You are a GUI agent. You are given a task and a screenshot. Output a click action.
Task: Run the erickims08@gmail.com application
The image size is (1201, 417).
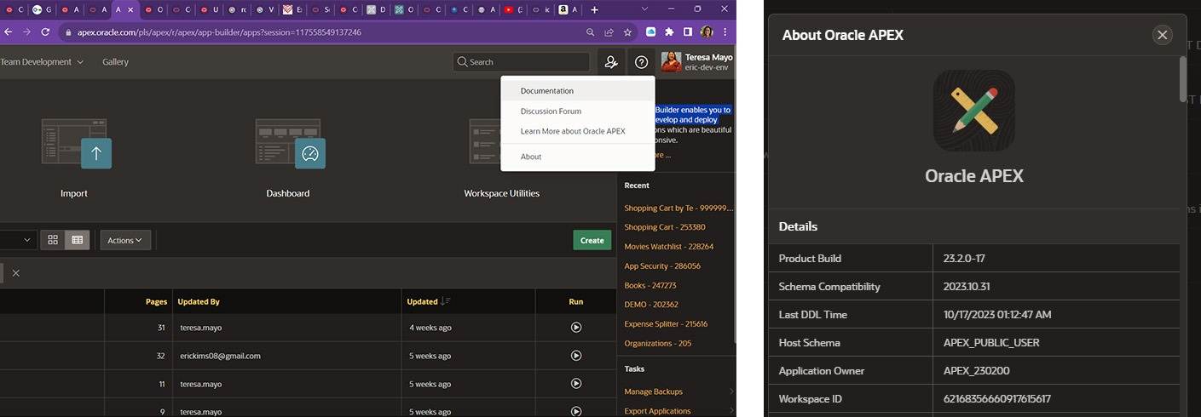coord(576,356)
